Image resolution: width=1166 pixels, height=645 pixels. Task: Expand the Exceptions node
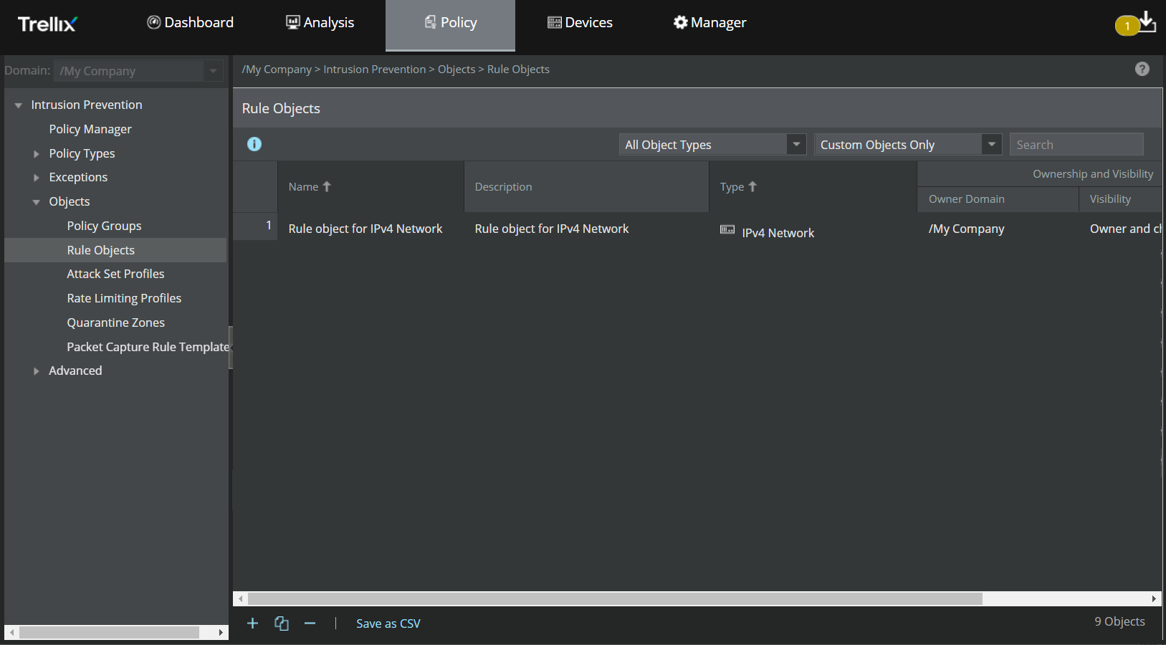36,178
